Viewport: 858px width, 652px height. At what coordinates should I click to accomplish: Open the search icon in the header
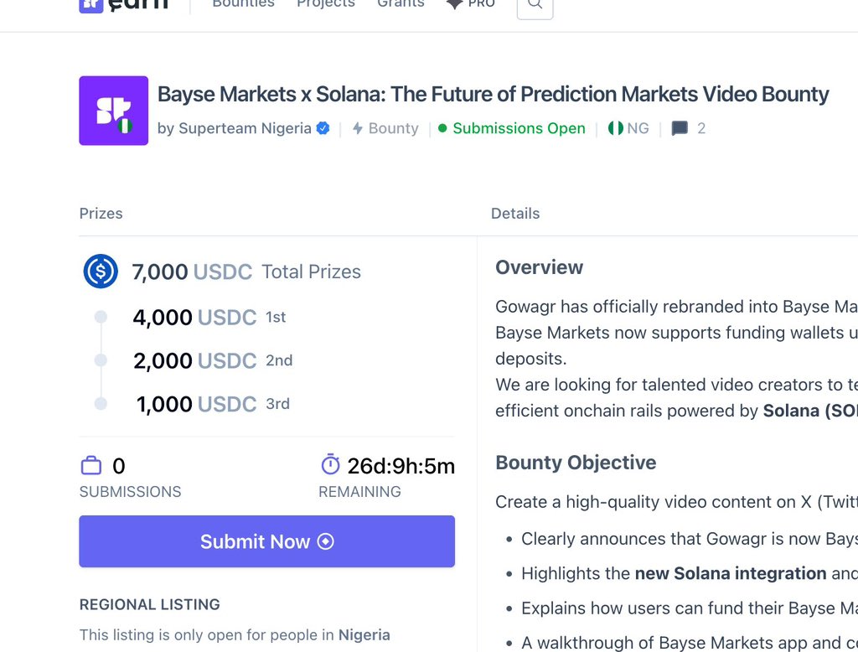(x=535, y=6)
